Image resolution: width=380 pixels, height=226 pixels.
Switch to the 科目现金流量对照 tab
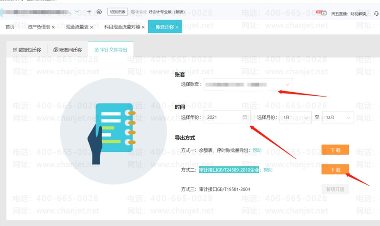(122, 27)
